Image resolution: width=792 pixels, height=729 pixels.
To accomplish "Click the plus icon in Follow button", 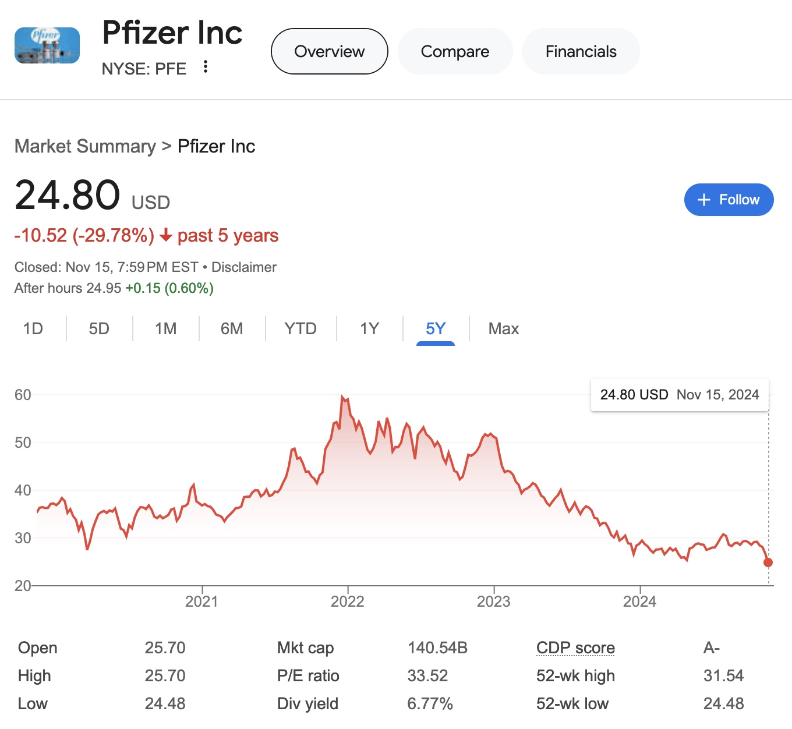I will pyautogui.click(x=704, y=200).
